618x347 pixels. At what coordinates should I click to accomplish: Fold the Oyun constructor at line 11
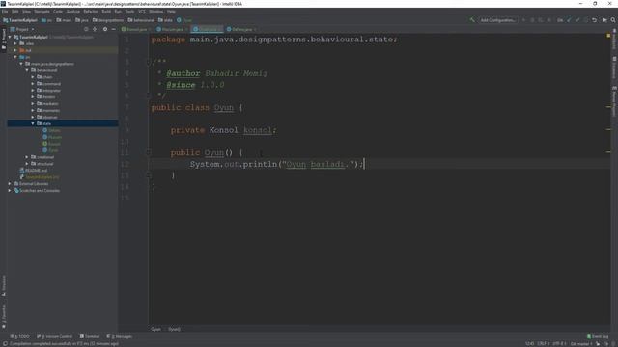(149, 152)
